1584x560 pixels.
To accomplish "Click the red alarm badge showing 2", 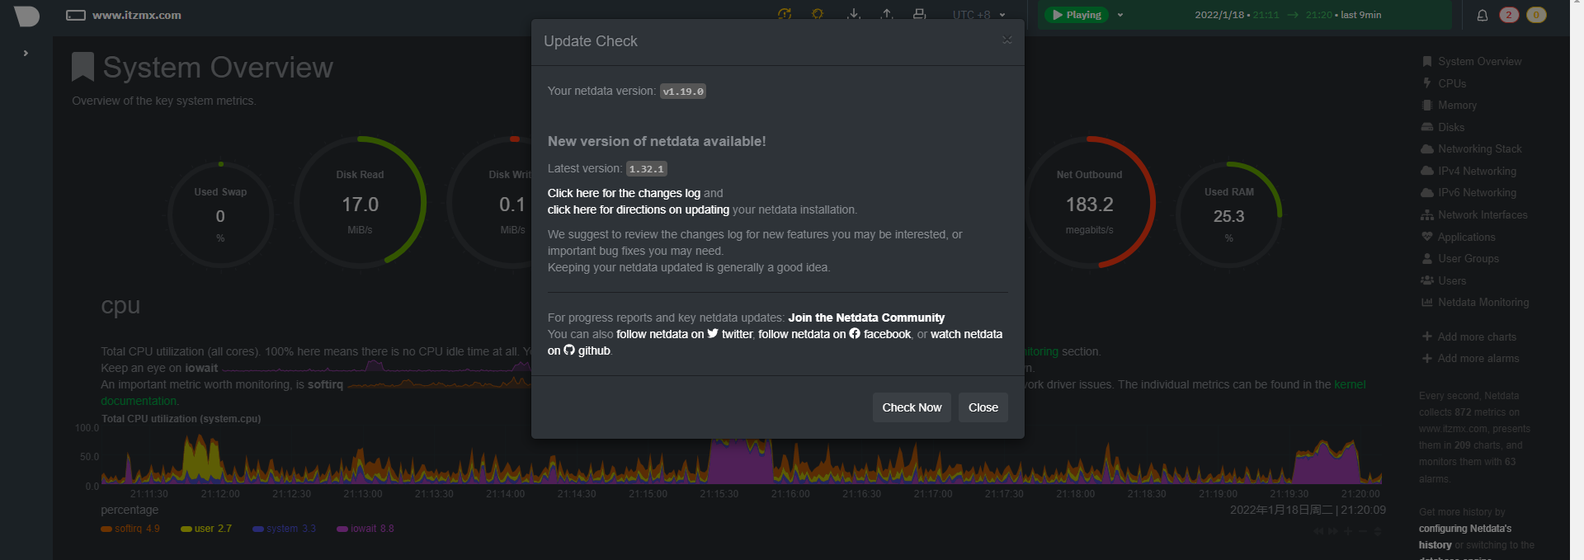I will point(1509,15).
